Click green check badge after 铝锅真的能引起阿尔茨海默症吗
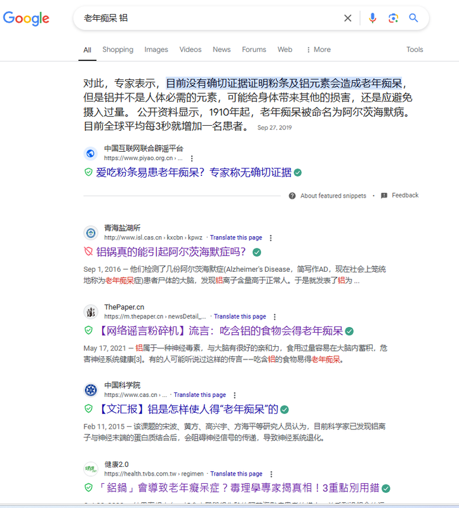Screen dimensions: 459x508 (257, 252)
